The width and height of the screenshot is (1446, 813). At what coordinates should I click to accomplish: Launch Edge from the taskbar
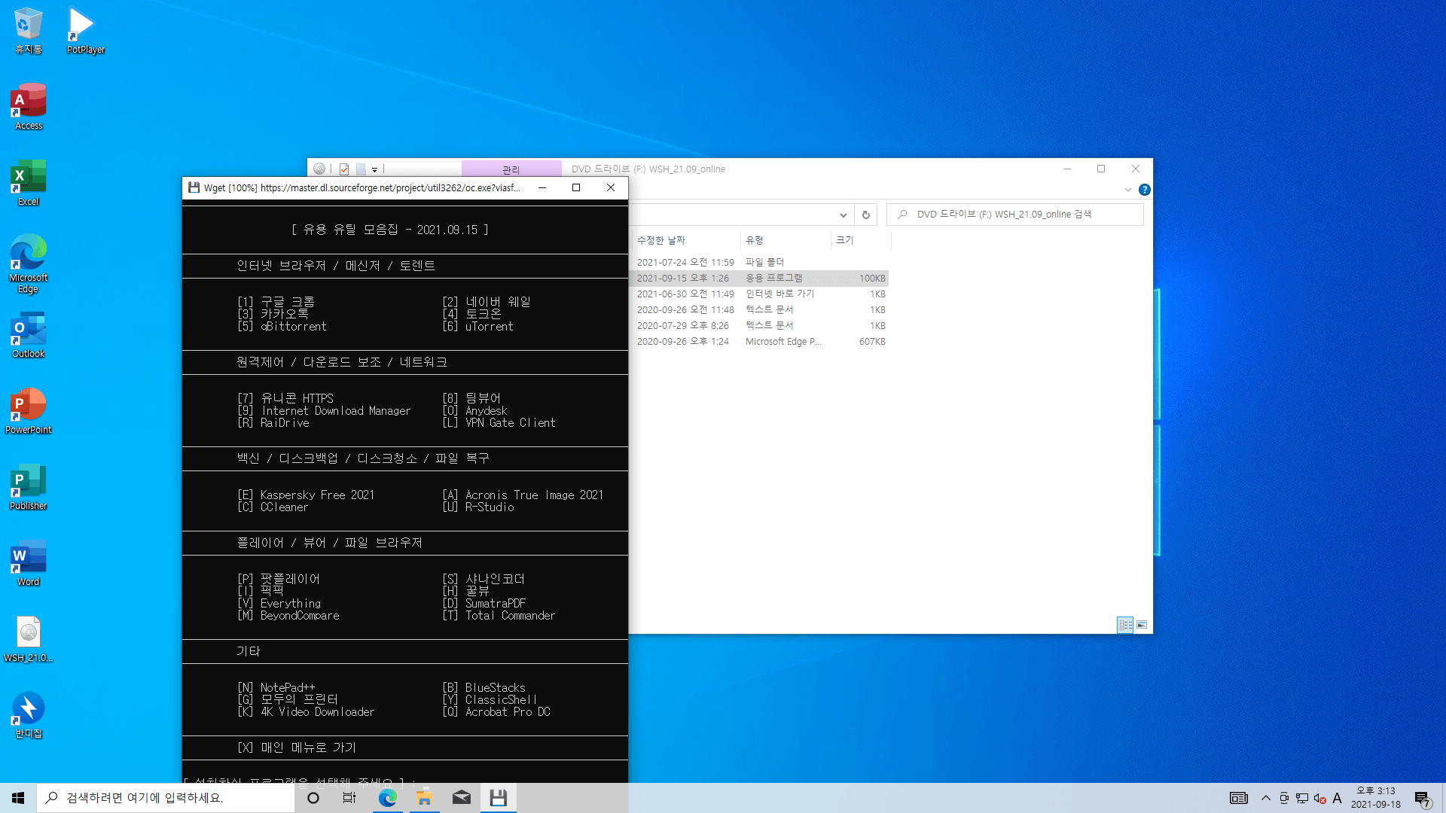click(387, 798)
